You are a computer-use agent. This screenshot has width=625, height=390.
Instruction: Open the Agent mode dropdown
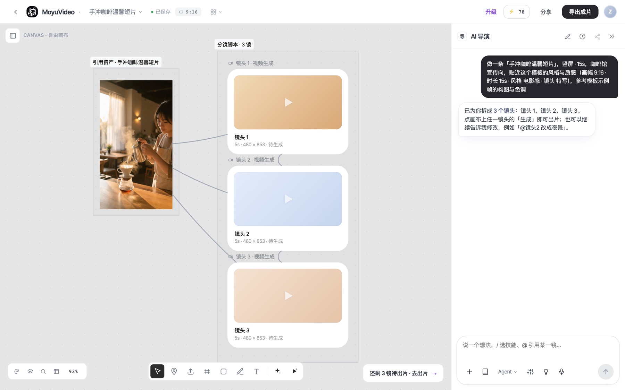(x=507, y=372)
